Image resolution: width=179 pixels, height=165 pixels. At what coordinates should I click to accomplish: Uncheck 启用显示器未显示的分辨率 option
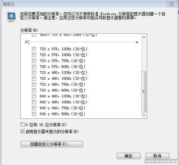[x=23, y=131]
